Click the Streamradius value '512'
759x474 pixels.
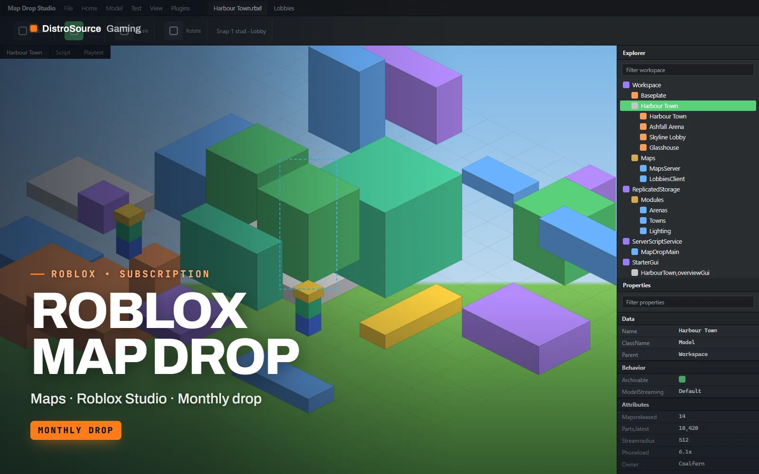tap(684, 440)
